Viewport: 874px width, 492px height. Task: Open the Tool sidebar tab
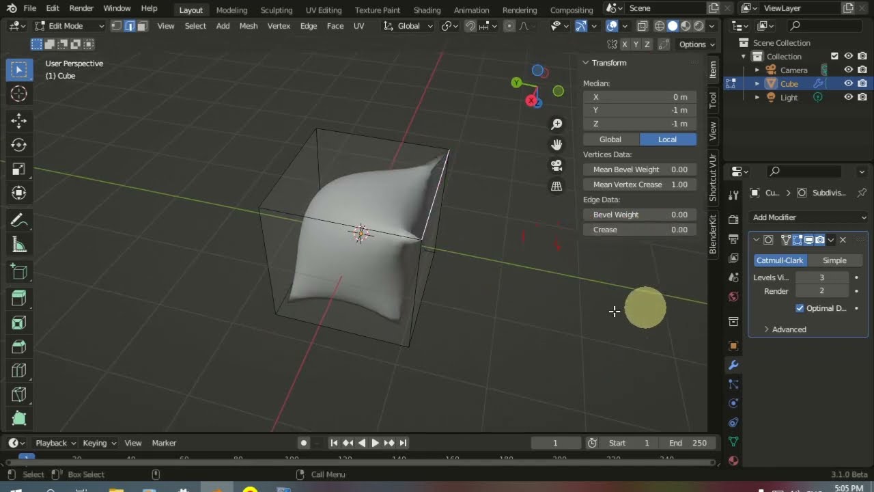click(713, 100)
